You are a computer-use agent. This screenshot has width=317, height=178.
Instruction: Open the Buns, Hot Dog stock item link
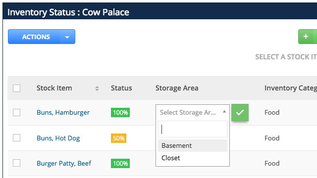[58, 138]
